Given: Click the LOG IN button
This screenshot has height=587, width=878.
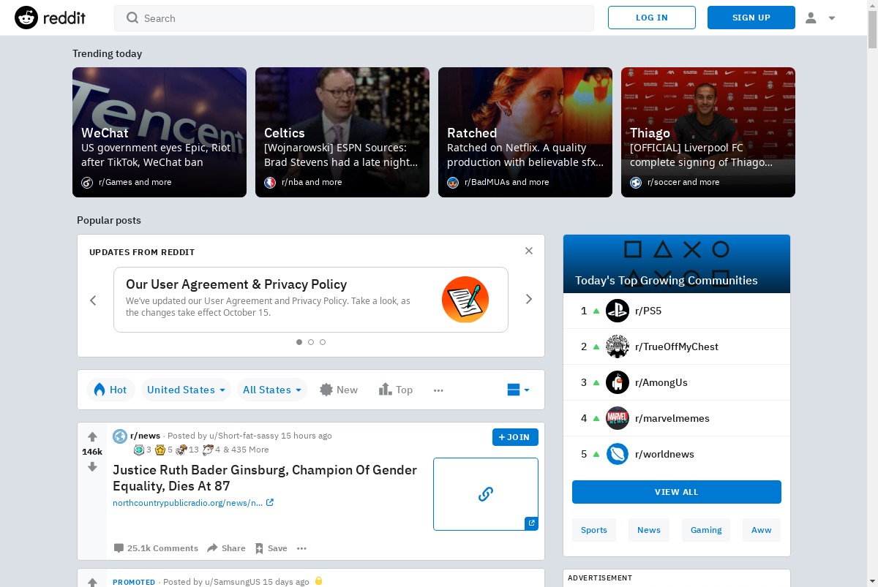Looking at the screenshot, I should tap(652, 18).
